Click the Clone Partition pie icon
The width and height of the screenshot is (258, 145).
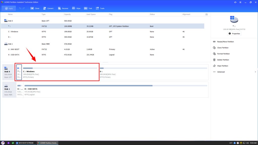[x=214, y=48]
